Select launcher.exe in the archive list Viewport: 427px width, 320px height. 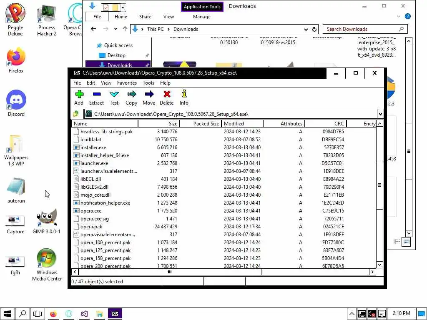224,163
